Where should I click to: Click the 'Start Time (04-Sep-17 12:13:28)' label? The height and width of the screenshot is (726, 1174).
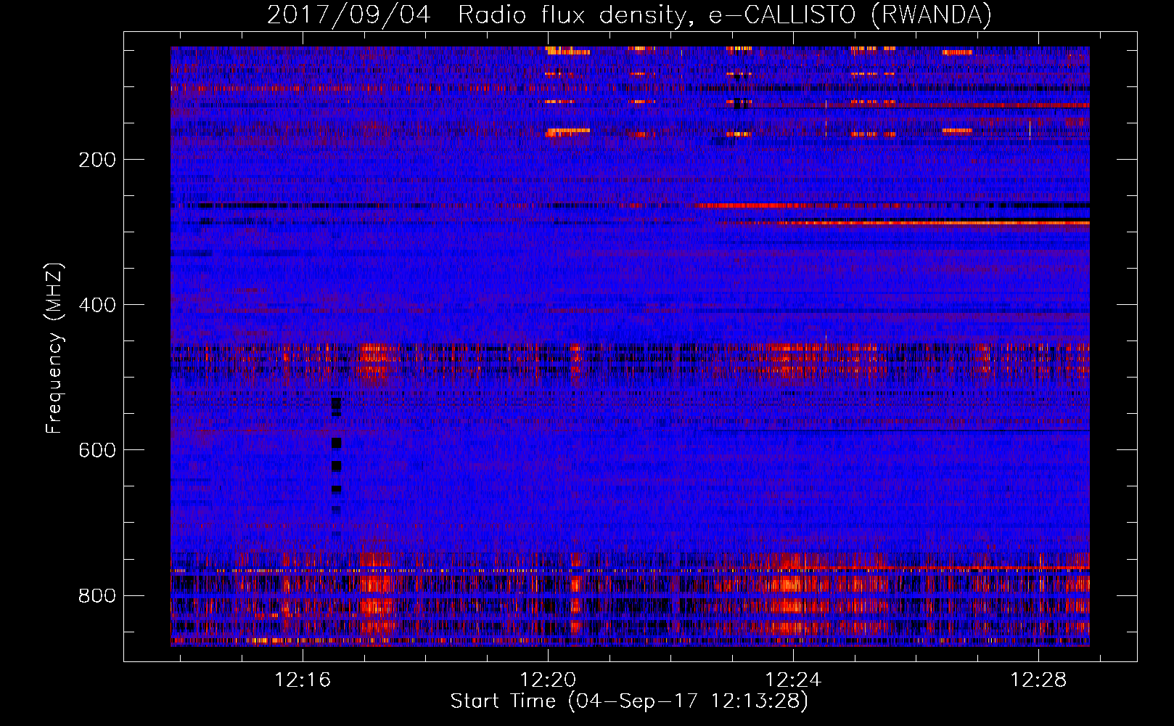629,701
